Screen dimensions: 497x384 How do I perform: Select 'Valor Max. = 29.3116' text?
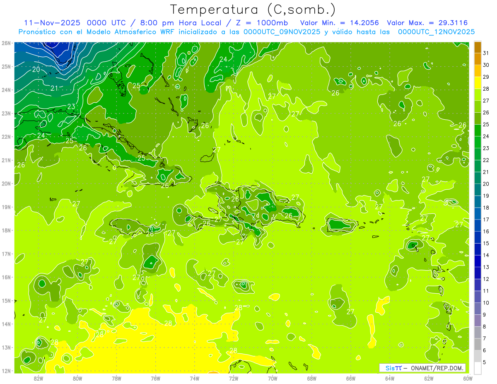pos(427,23)
